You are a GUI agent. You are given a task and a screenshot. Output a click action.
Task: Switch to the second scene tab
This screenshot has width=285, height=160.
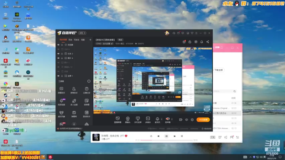[x=70, y=40]
